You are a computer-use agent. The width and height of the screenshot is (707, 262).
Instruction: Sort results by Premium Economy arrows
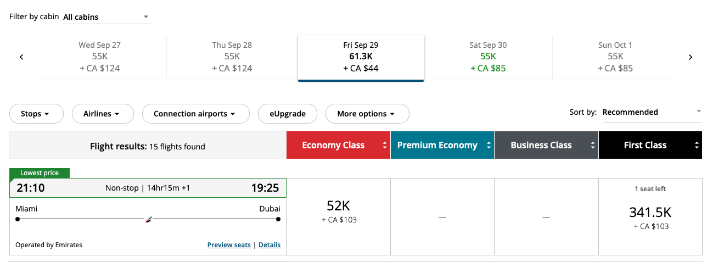488,146
